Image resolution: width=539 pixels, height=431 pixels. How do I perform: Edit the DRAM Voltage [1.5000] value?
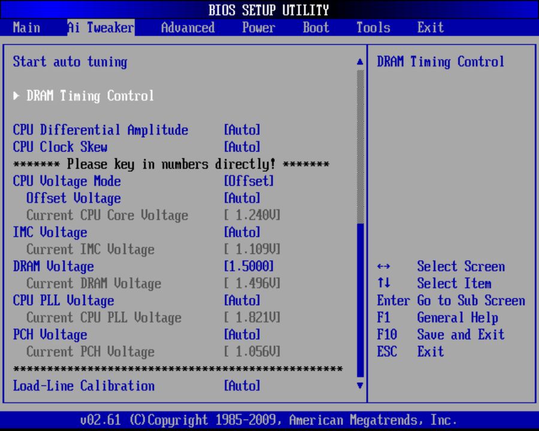pos(249,267)
